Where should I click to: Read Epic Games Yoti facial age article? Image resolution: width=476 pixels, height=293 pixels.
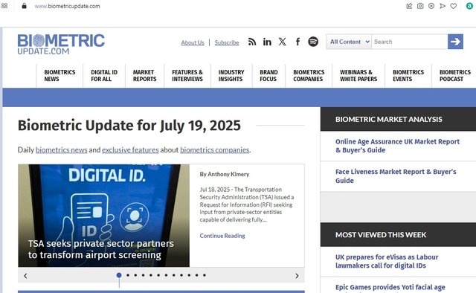point(390,287)
